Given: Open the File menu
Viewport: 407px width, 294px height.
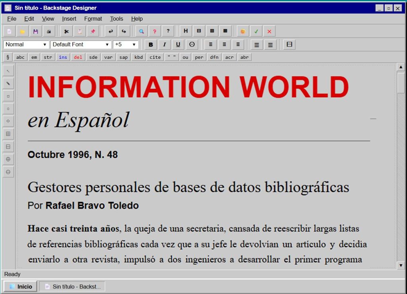Looking at the screenshot, I should pyautogui.click(x=12, y=19).
